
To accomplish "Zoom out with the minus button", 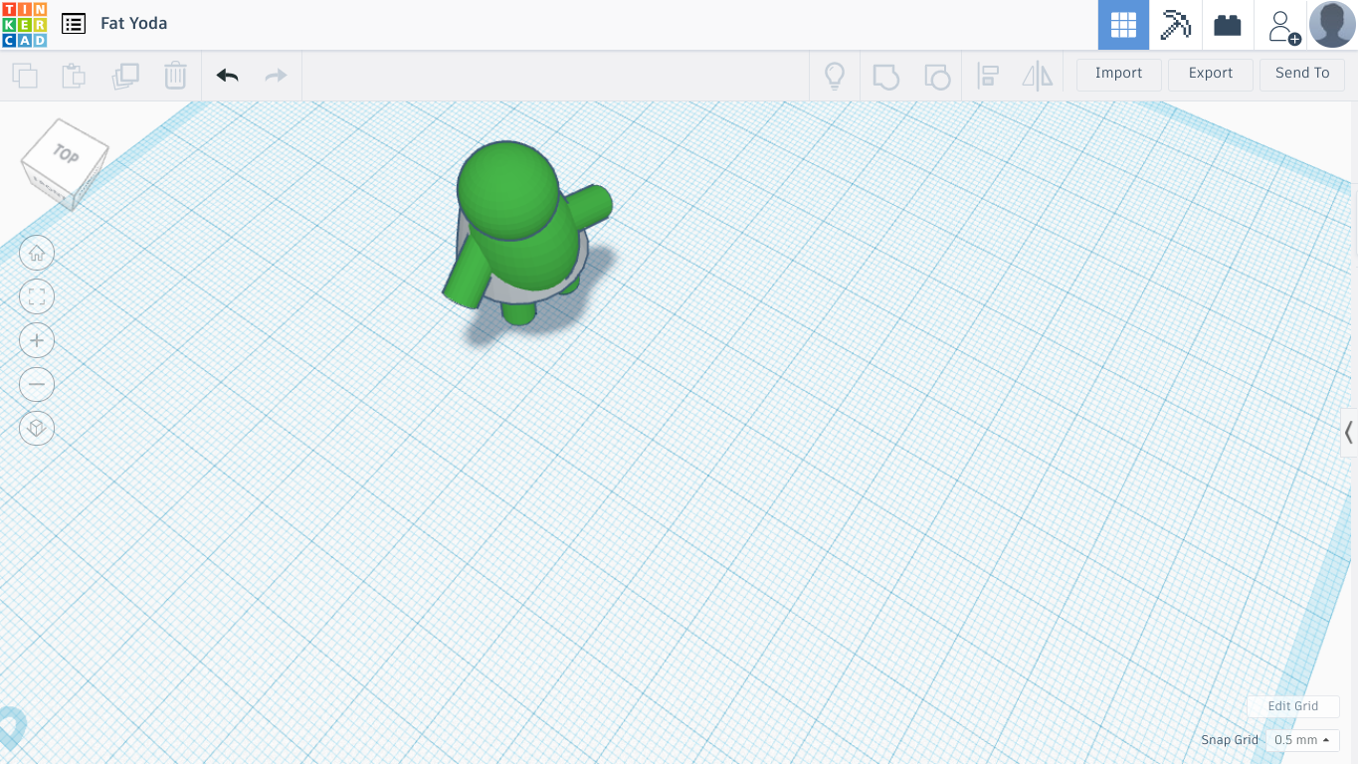I will (37, 384).
